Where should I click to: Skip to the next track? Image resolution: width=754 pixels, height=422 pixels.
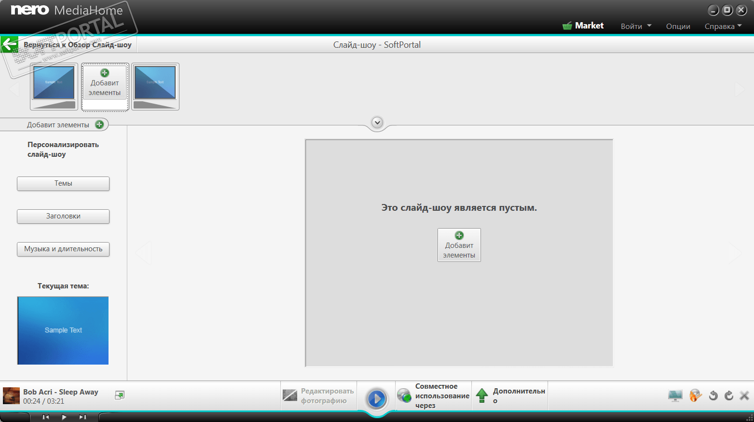tap(82, 417)
